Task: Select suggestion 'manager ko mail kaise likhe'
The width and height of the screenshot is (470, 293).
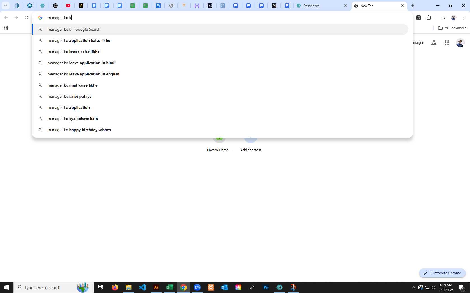Action: coord(220,85)
